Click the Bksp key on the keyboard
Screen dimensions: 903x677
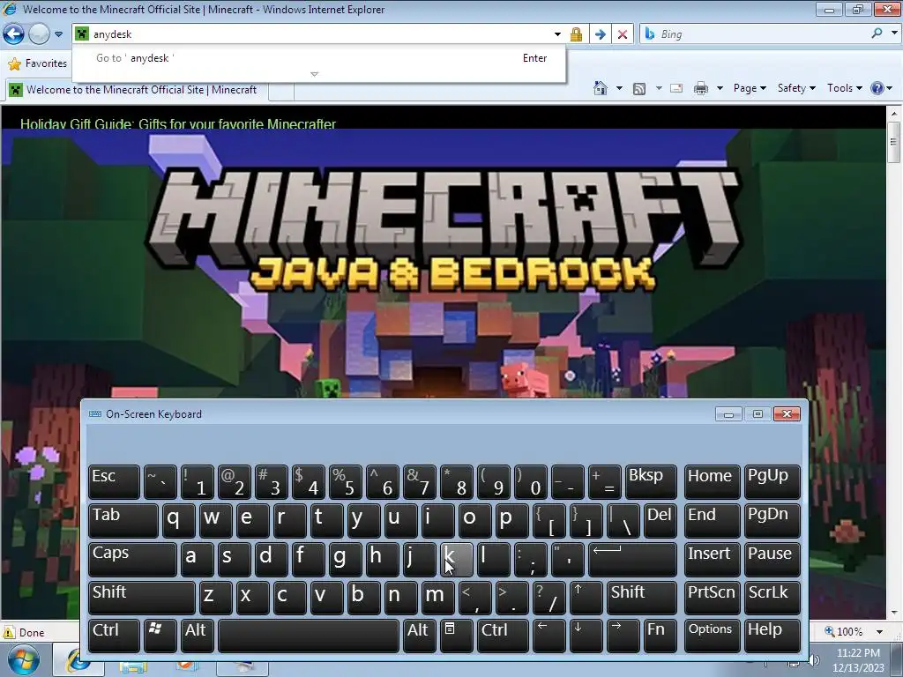coord(652,482)
